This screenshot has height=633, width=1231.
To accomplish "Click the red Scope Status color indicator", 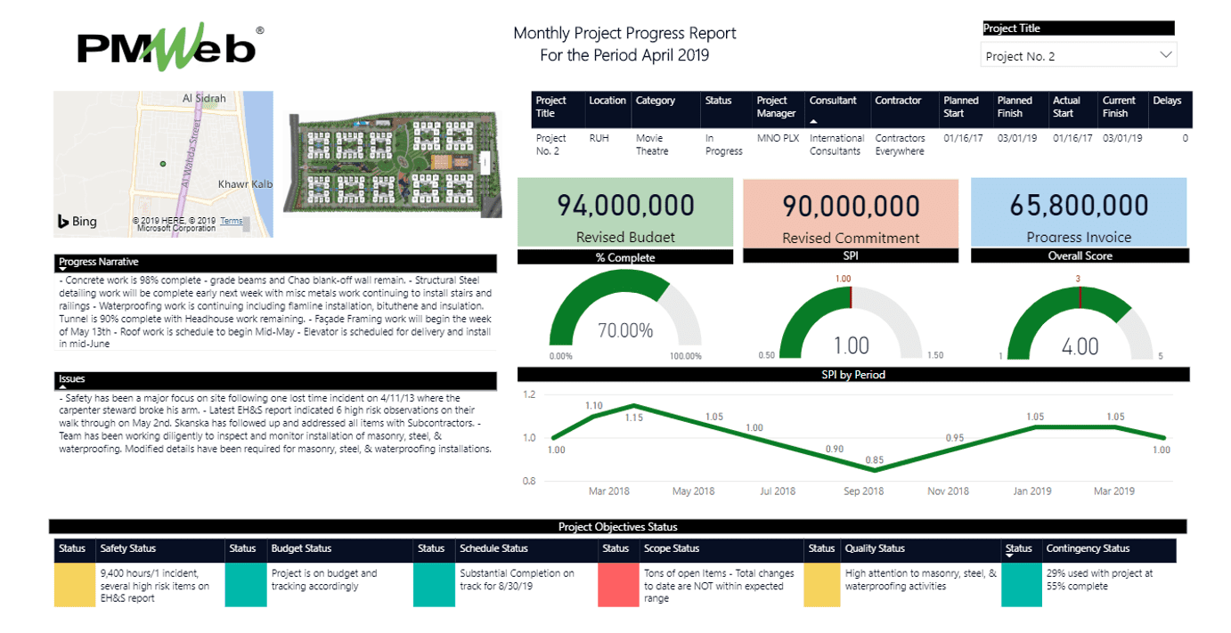I will pyautogui.click(x=617, y=585).
